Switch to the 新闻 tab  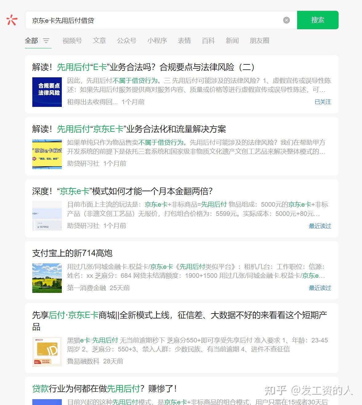pyautogui.click(x=232, y=41)
